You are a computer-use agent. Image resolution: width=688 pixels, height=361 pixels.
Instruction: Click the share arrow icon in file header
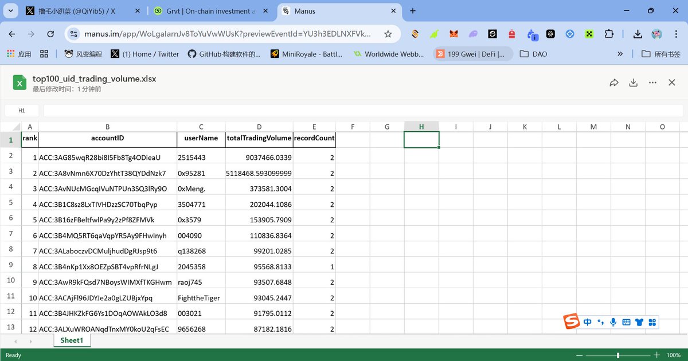point(614,83)
